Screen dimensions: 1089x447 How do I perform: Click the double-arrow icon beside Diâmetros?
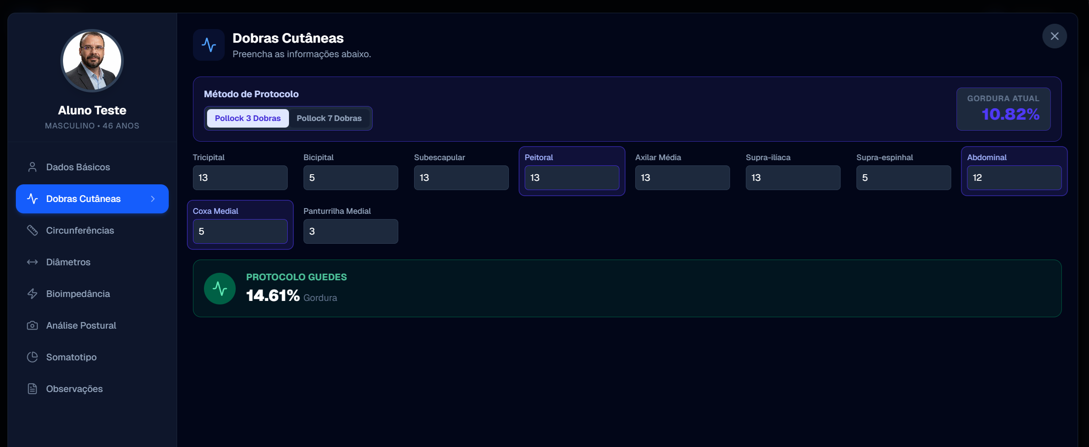32,262
